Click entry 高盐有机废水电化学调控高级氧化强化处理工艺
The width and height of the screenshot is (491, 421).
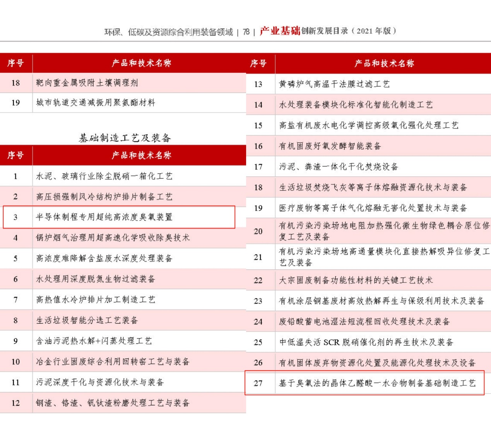pyautogui.click(x=368, y=125)
